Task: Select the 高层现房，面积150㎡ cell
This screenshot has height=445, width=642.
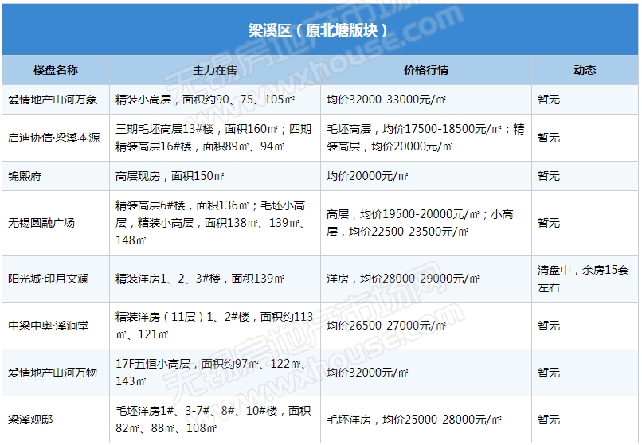Action: tap(170, 176)
